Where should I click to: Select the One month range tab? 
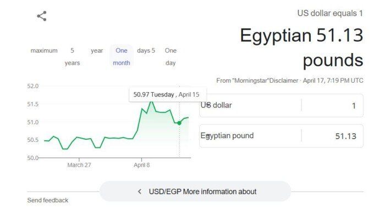tap(122, 56)
